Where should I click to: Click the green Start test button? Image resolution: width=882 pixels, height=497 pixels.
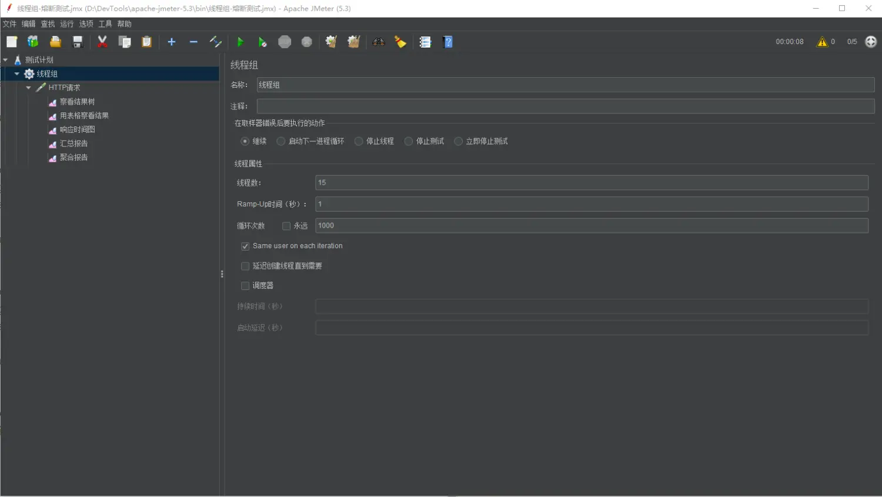[x=240, y=42]
